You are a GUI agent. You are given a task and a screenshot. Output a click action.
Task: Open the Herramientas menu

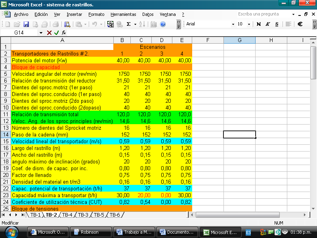coord(123,14)
